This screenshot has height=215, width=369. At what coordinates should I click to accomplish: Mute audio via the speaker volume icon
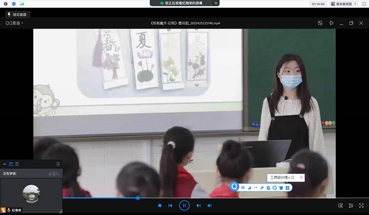(x=209, y=205)
